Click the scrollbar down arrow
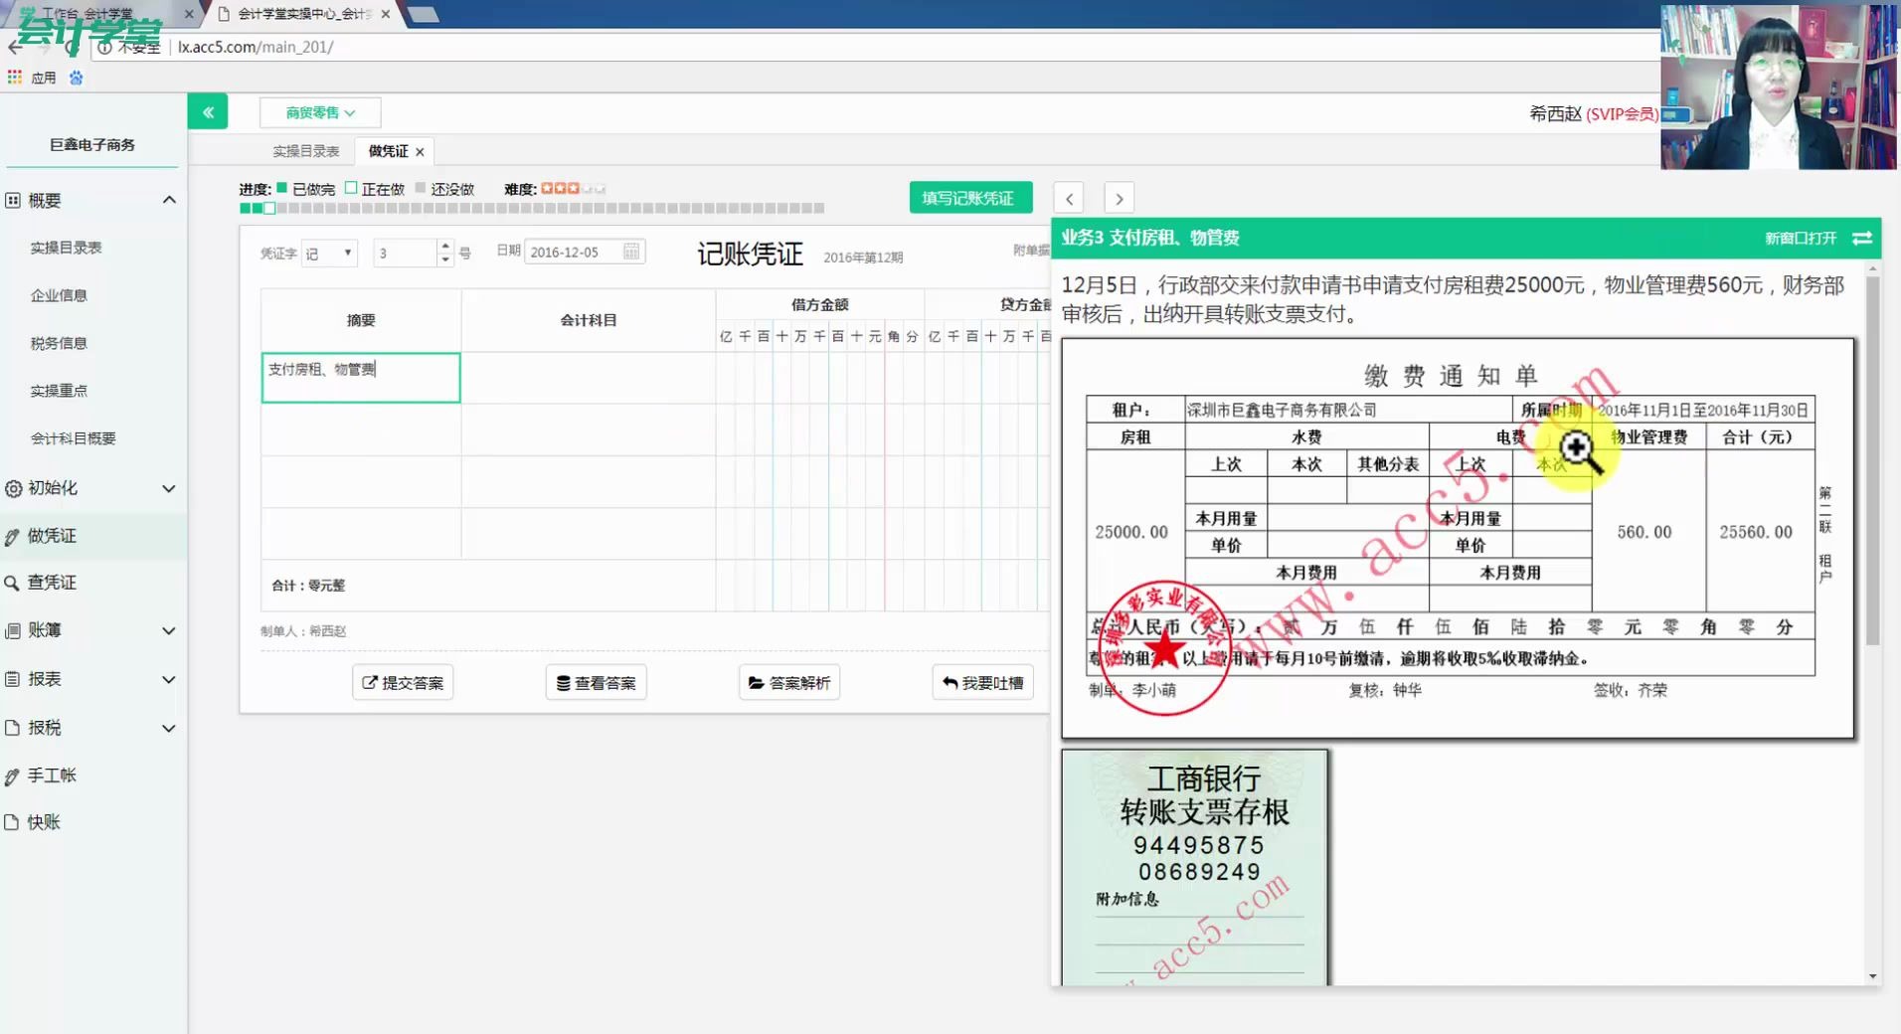1901x1034 pixels. [x=1873, y=976]
